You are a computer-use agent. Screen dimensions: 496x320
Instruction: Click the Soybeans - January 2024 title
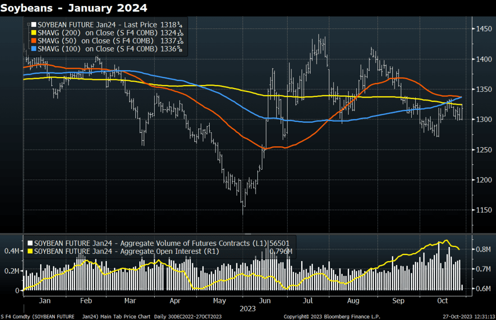(73, 8)
